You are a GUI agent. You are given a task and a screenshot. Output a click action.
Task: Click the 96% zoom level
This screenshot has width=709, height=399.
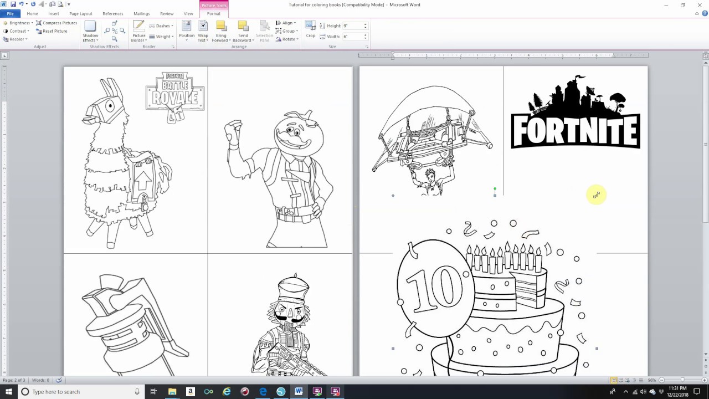(x=652, y=380)
